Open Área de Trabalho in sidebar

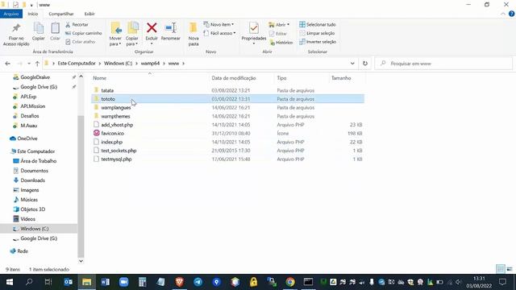click(x=38, y=161)
